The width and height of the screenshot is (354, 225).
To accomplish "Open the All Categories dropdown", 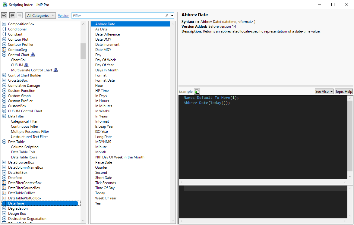I will click(40, 16).
